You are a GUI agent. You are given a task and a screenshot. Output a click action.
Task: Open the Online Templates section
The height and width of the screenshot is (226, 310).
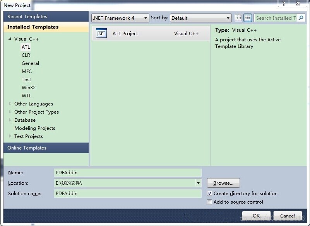coord(46,148)
